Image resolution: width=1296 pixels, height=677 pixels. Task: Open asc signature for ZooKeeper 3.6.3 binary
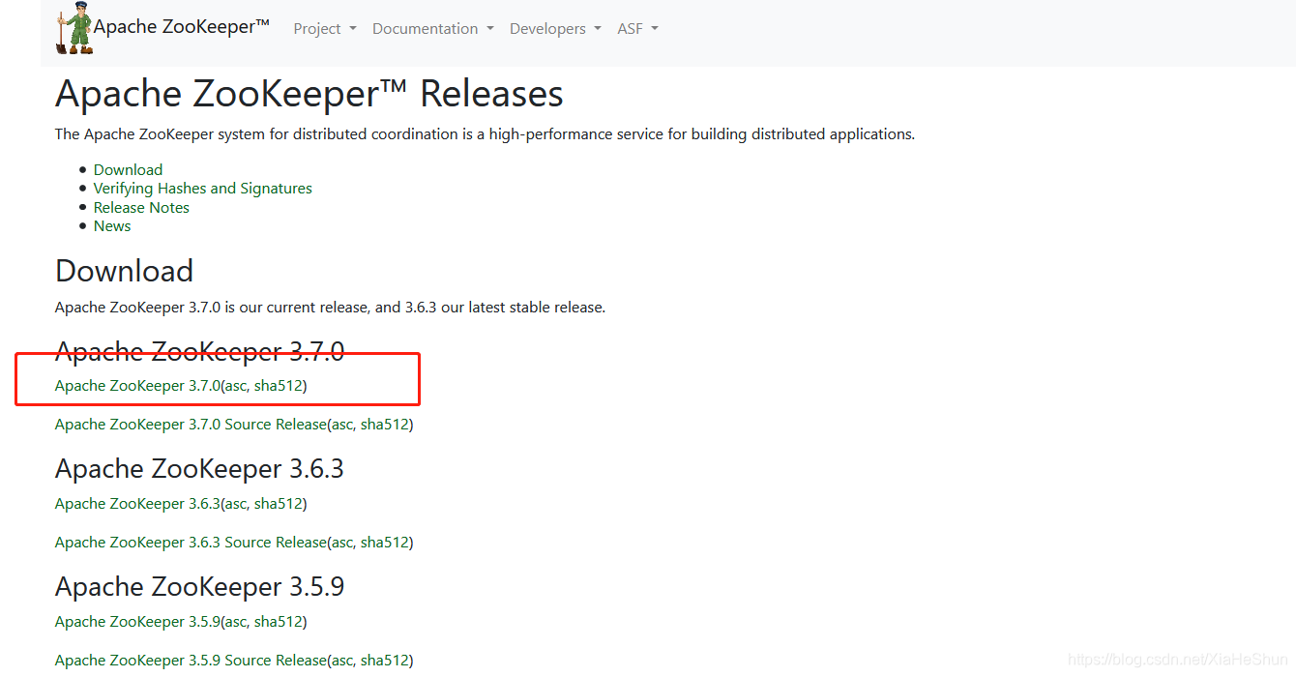pyautogui.click(x=236, y=504)
